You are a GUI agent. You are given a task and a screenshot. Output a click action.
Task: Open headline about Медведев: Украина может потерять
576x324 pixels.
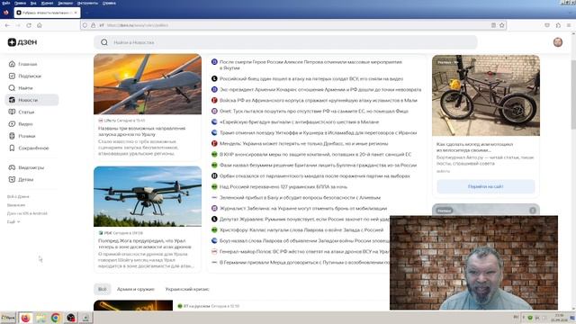click(x=304, y=144)
